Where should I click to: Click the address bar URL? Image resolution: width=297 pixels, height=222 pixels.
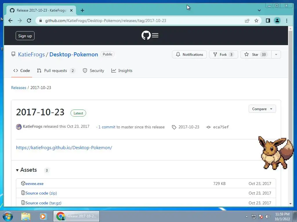point(106,21)
